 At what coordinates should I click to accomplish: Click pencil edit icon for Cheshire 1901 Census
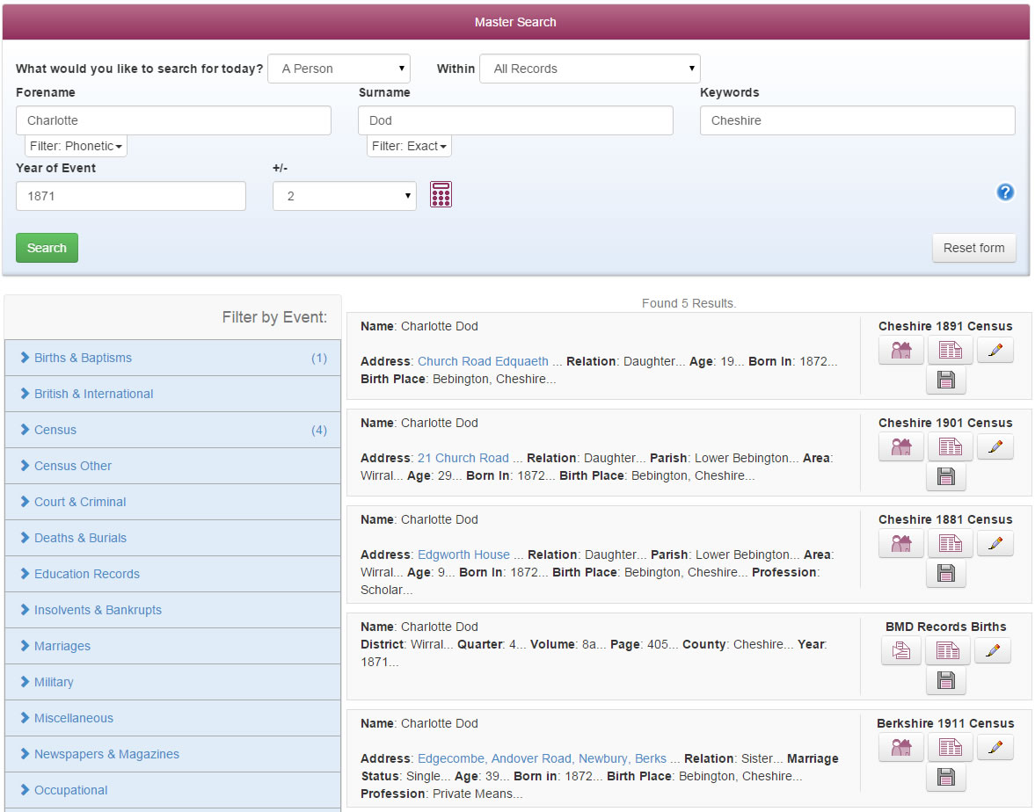click(x=995, y=447)
